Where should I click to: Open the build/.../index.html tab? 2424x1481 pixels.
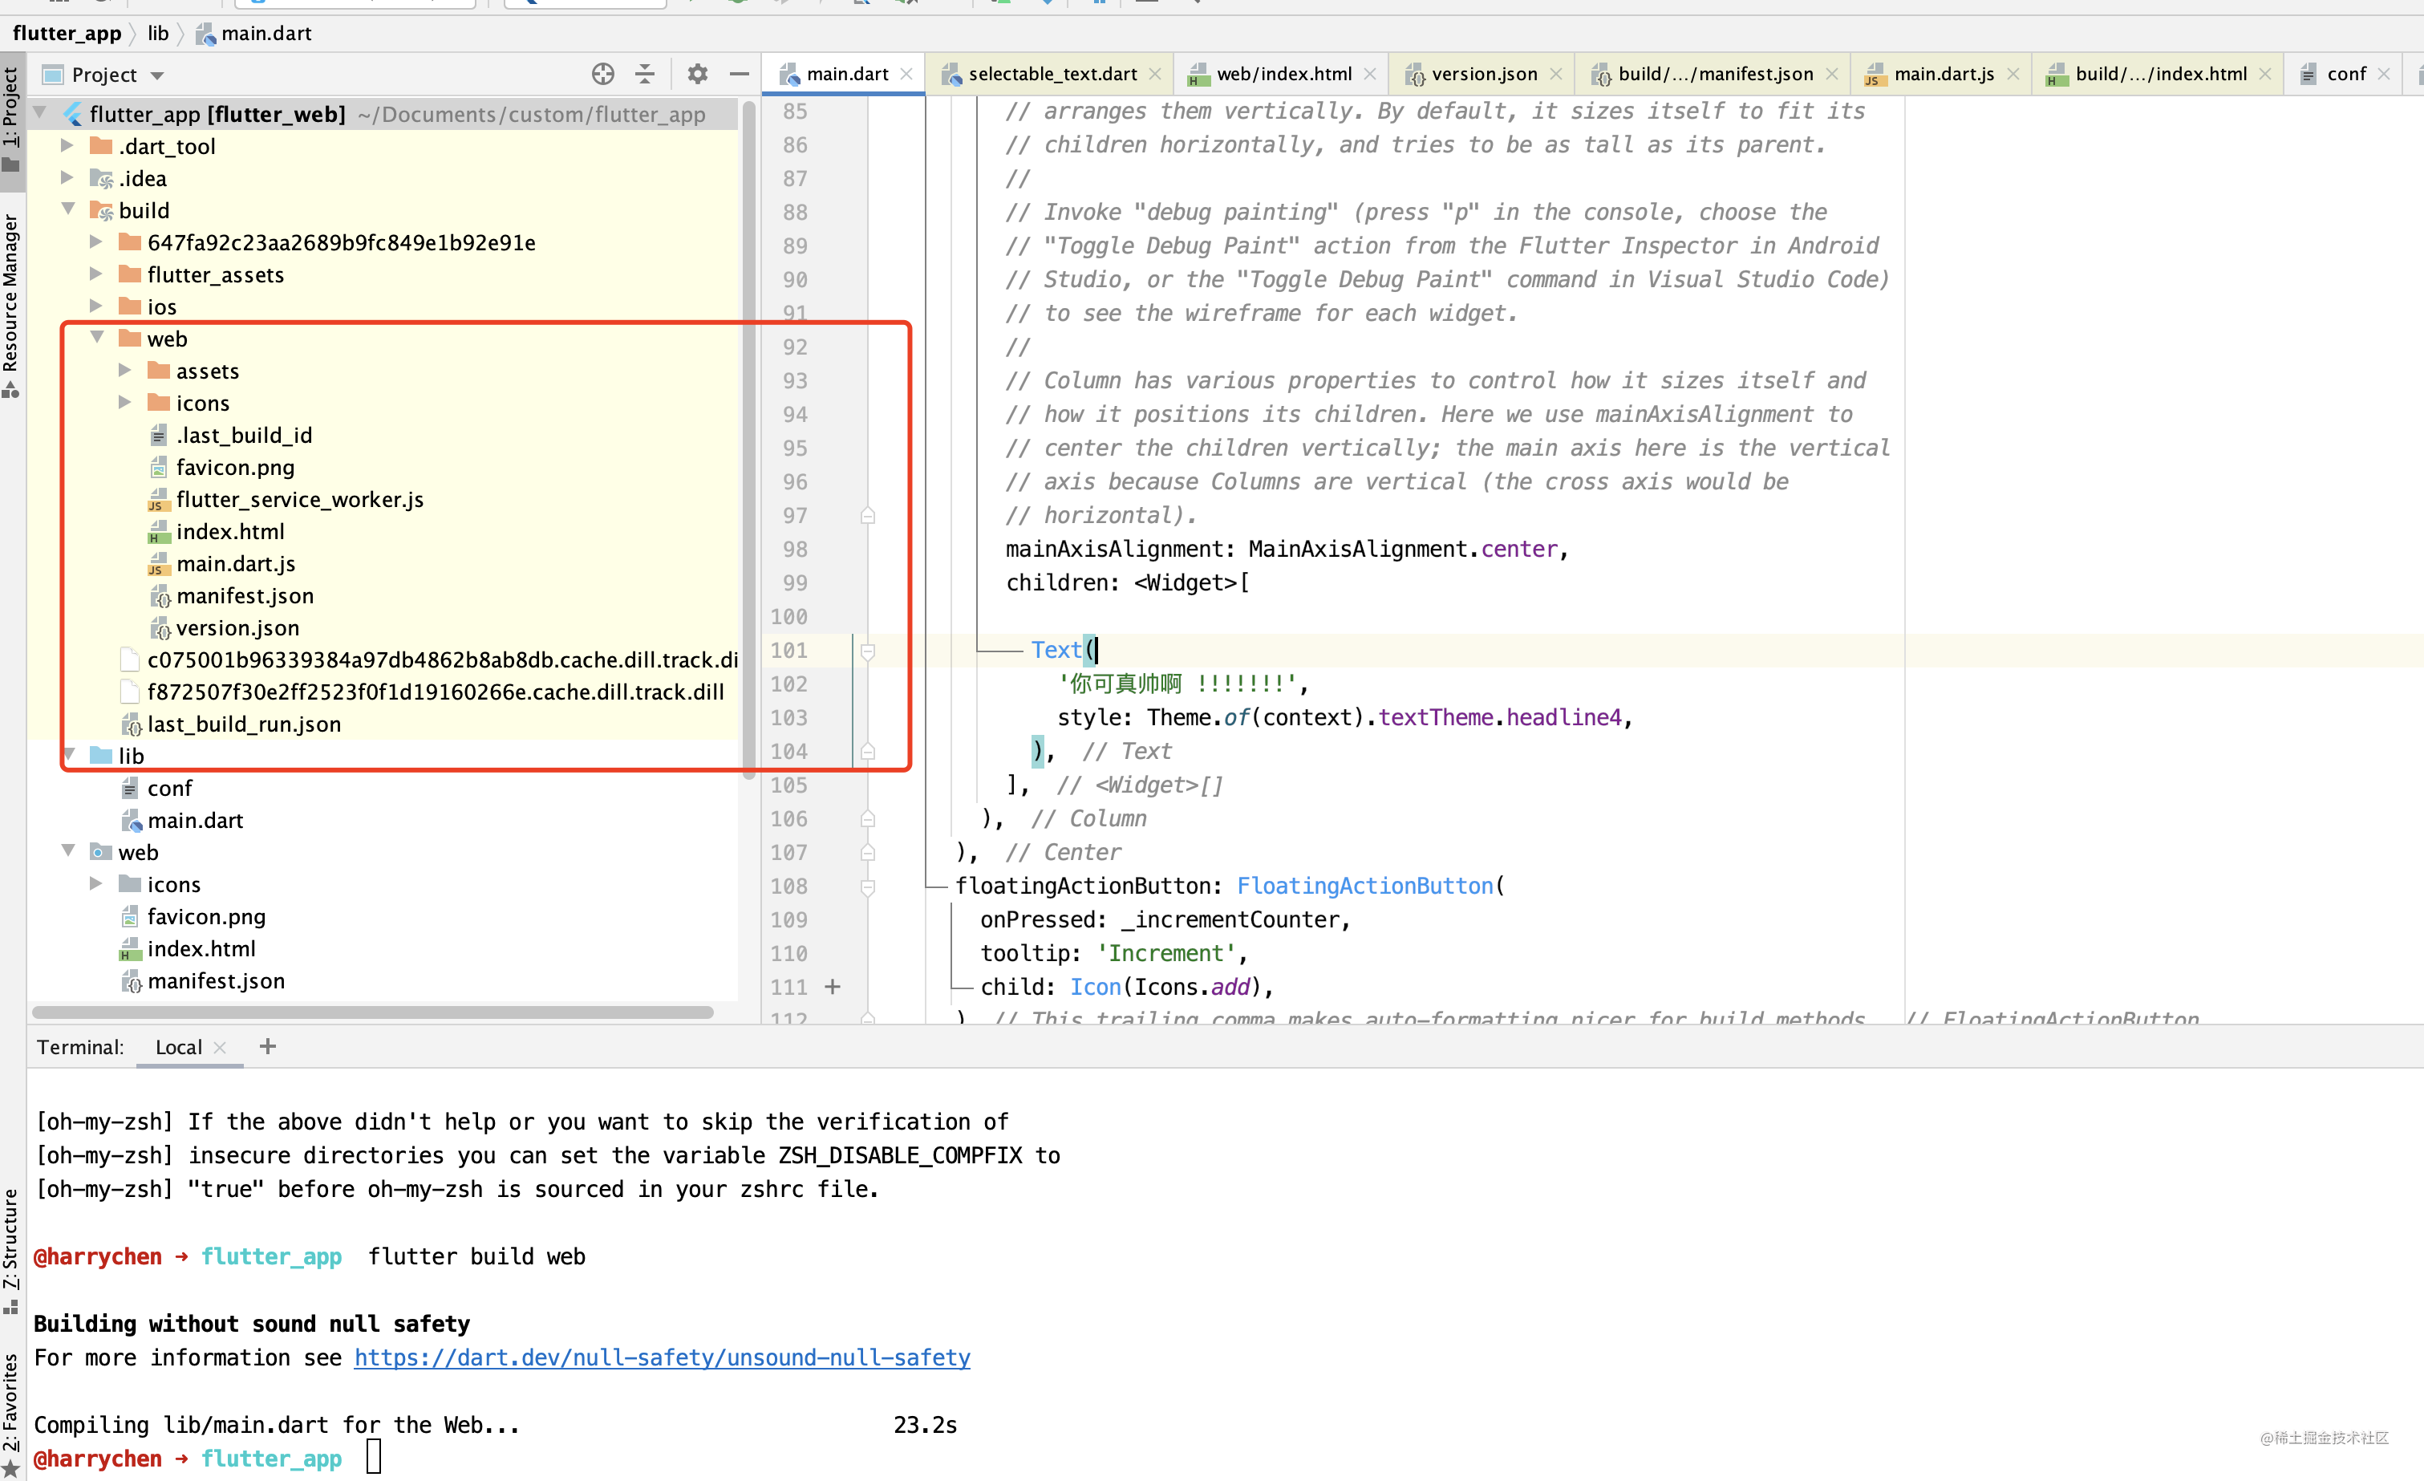pos(2160,74)
